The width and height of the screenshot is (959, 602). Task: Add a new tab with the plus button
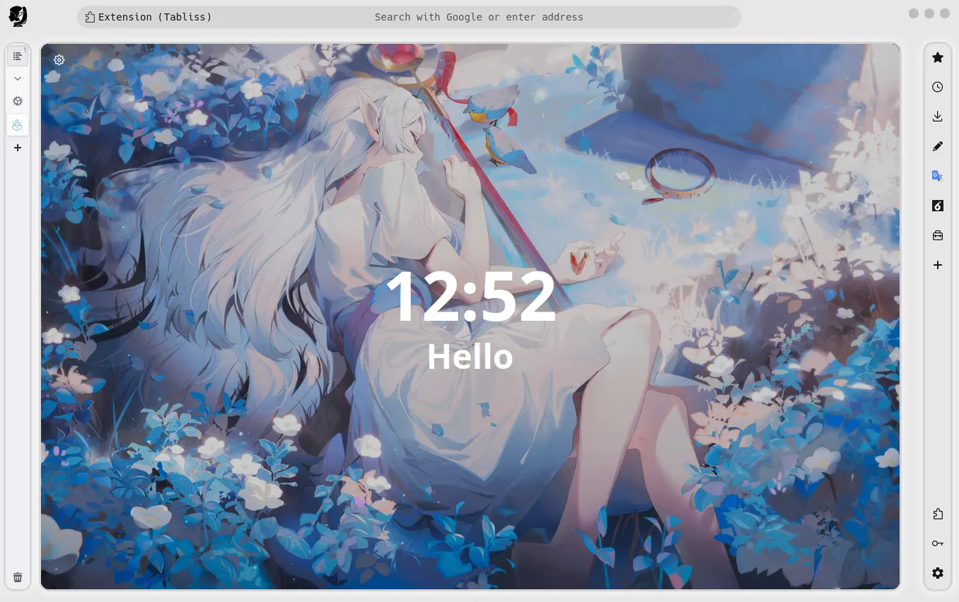pos(17,148)
